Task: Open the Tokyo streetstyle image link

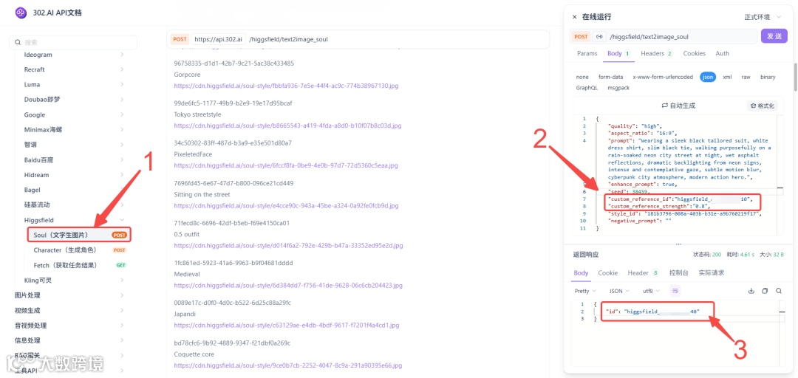Action: coord(287,126)
